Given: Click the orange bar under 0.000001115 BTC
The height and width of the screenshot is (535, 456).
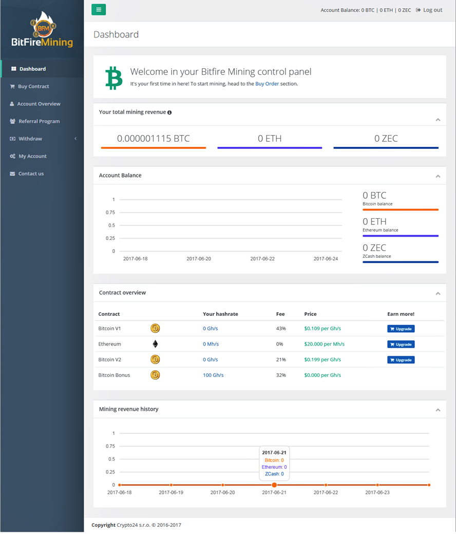Looking at the screenshot, I should tap(153, 148).
